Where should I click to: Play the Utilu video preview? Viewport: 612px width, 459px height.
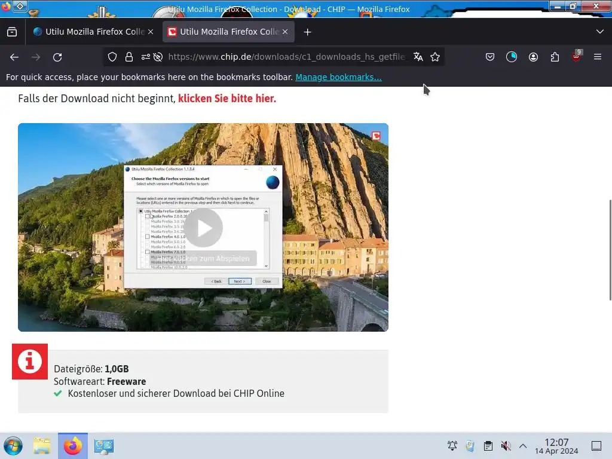tap(203, 228)
